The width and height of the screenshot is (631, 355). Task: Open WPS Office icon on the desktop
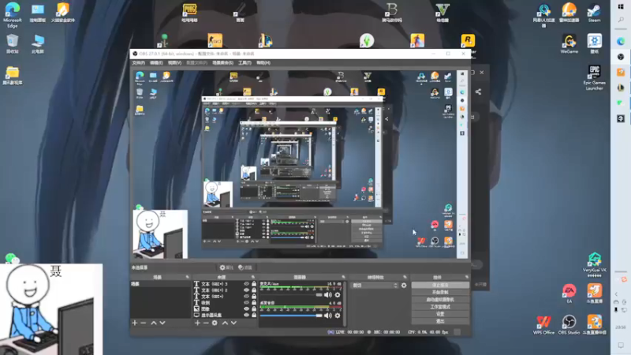(543, 325)
